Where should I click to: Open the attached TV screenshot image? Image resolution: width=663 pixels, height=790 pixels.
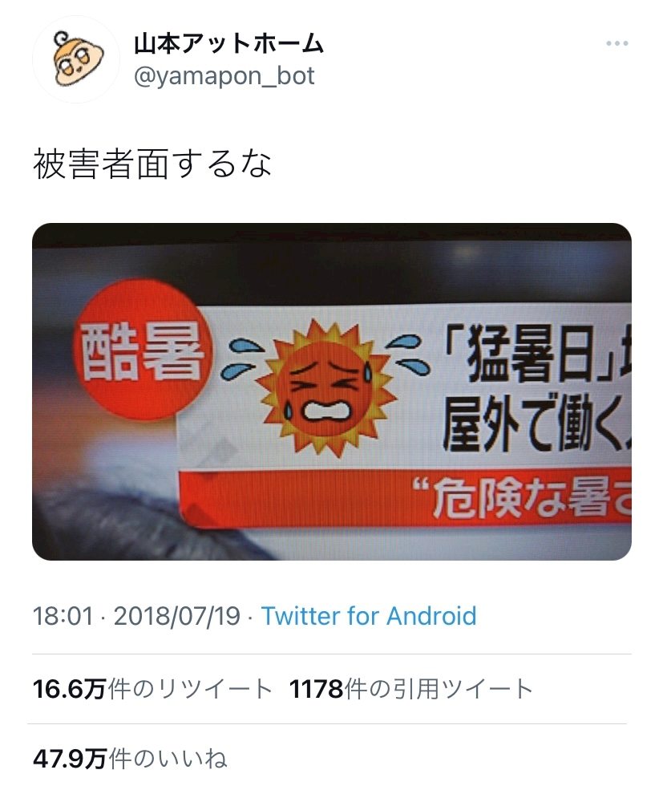coord(332,391)
